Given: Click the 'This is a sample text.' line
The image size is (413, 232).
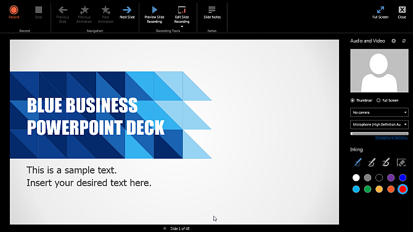Looking at the screenshot, I should (x=72, y=170).
